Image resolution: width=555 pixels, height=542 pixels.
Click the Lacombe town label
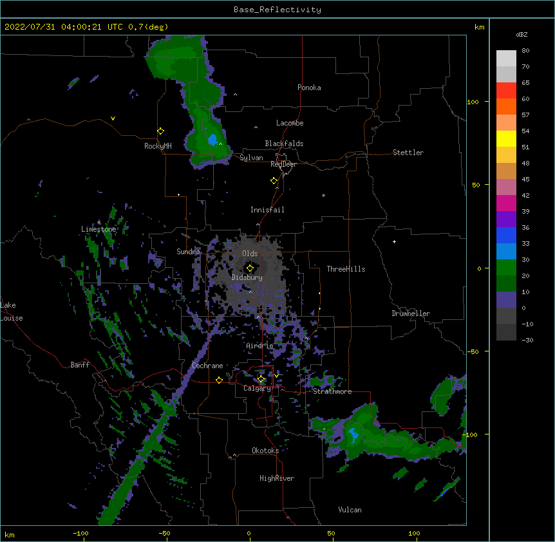pyautogui.click(x=290, y=123)
